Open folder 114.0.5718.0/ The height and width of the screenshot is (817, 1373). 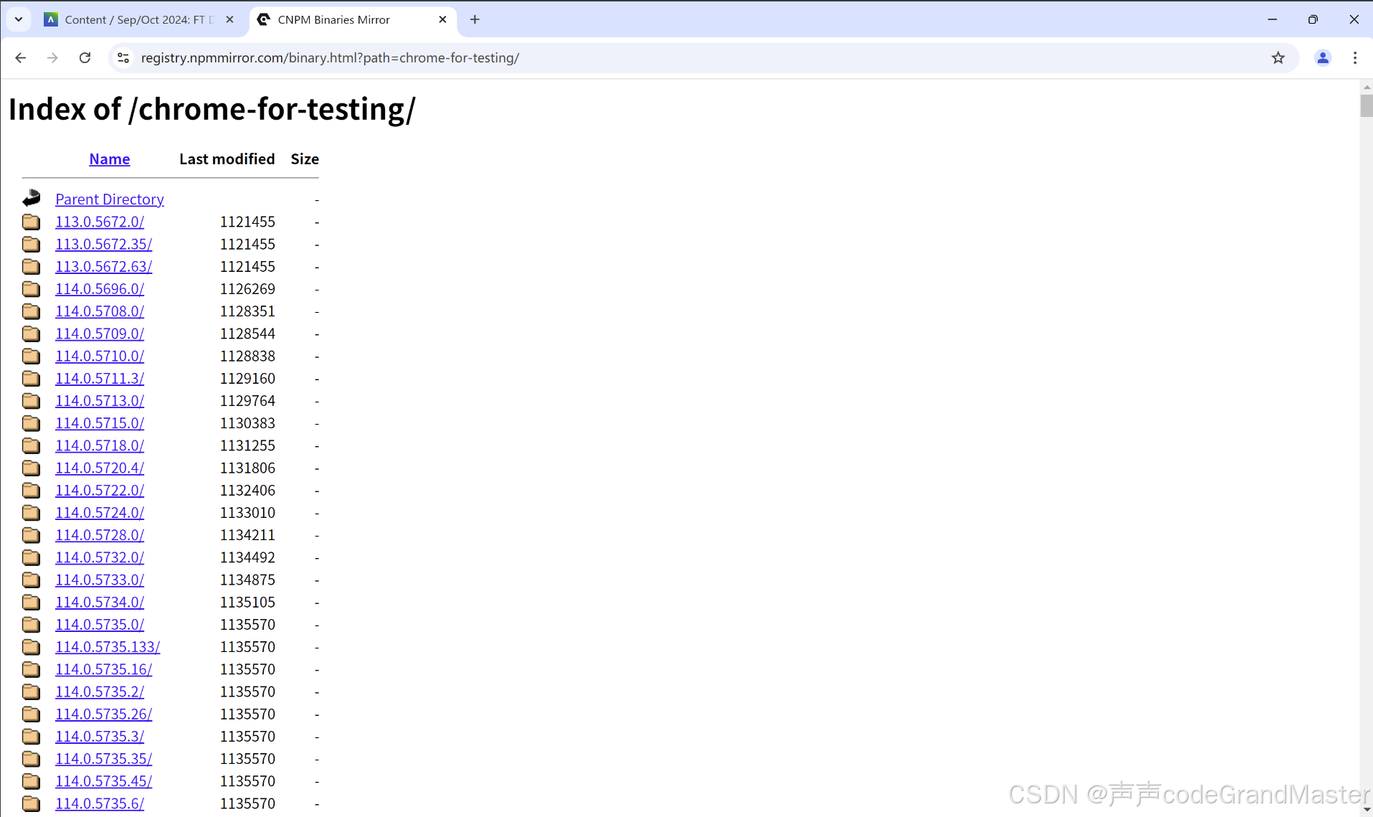point(100,445)
